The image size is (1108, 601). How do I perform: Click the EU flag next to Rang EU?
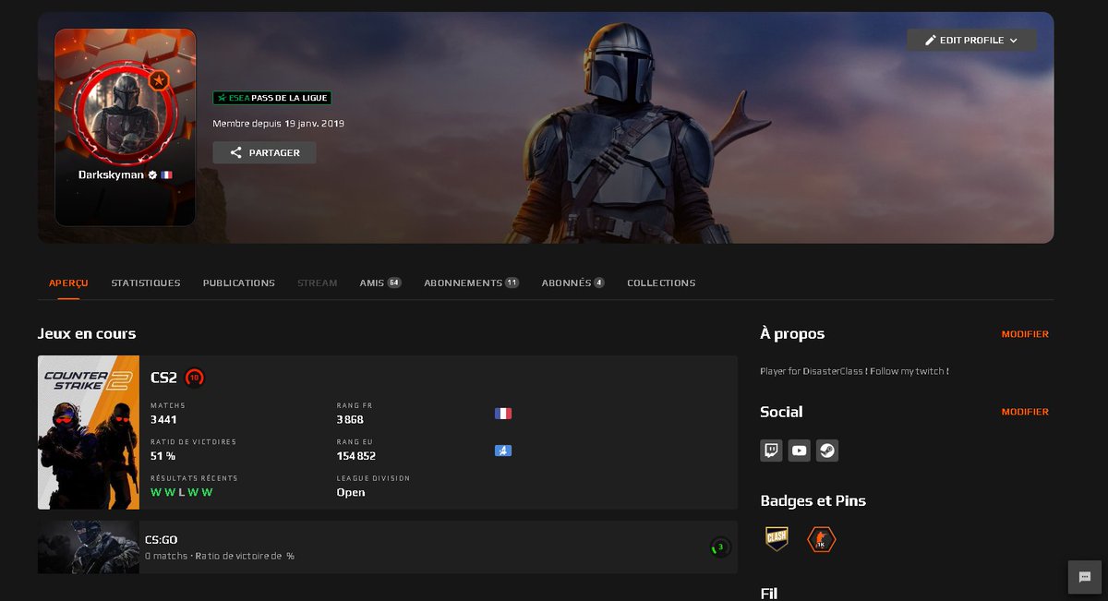(x=503, y=451)
